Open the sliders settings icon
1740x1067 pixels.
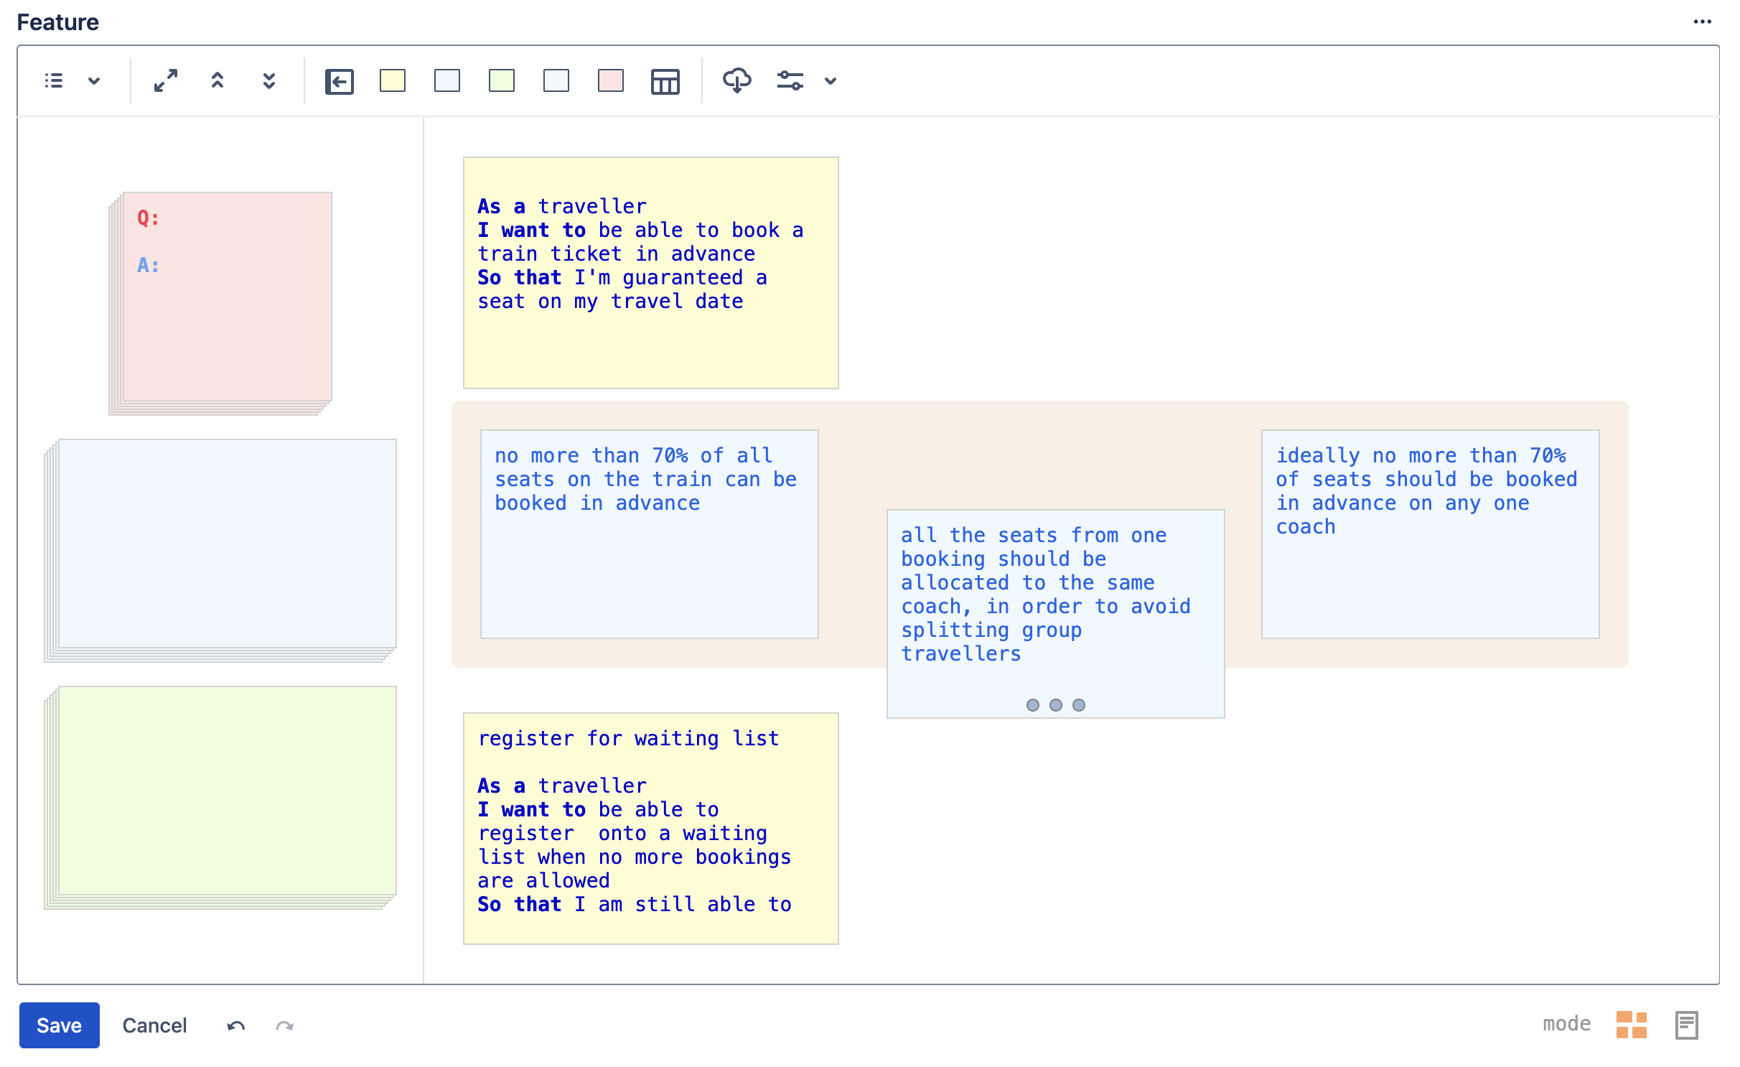pyautogui.click(x=790, y=80)
